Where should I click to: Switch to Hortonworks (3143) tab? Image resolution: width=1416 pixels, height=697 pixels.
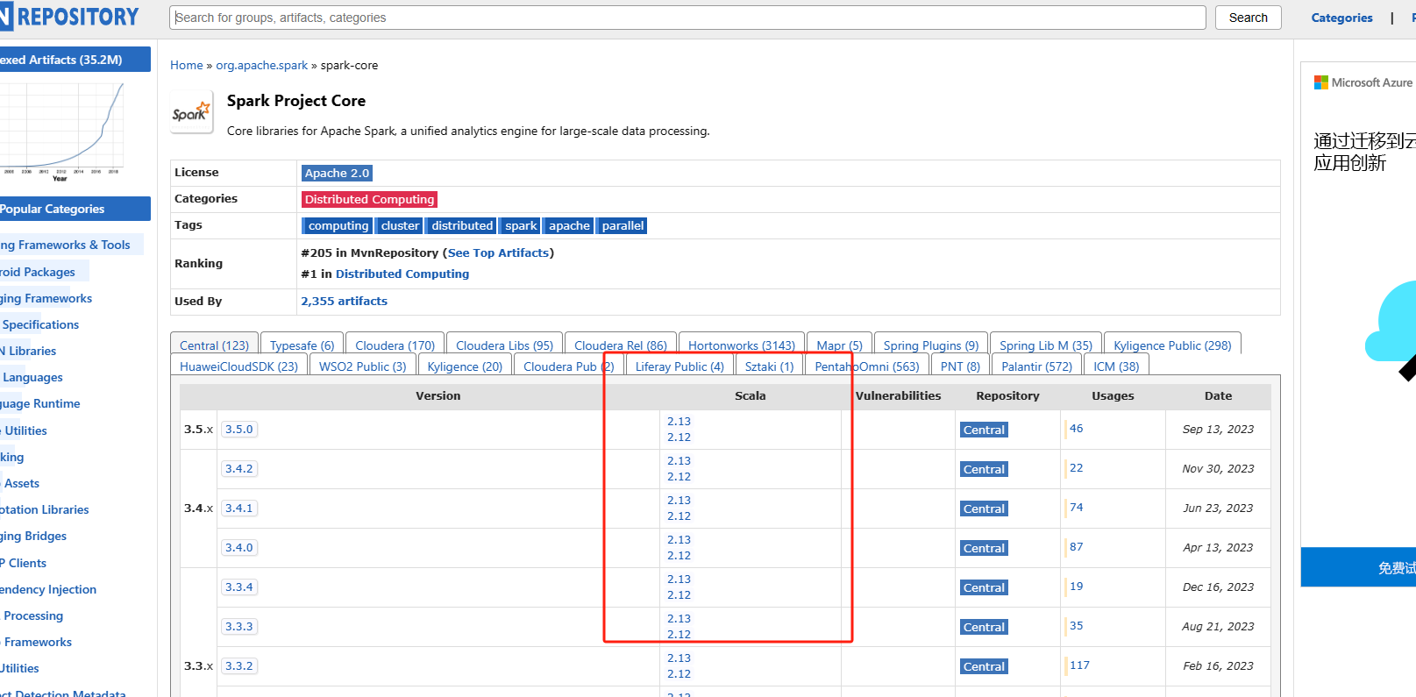(x=741, y=345)
